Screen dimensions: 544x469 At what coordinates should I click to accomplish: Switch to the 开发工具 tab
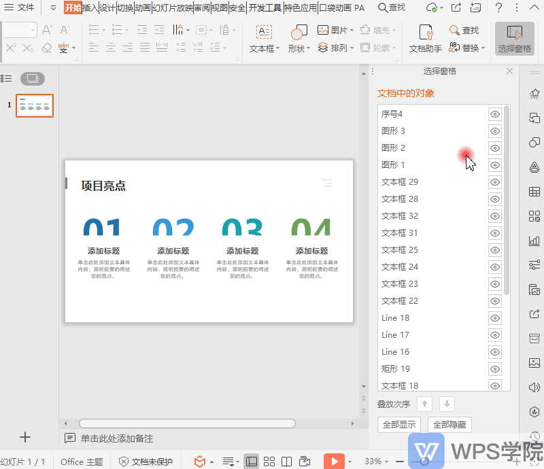pyautogui.click(x=265, y=7)
